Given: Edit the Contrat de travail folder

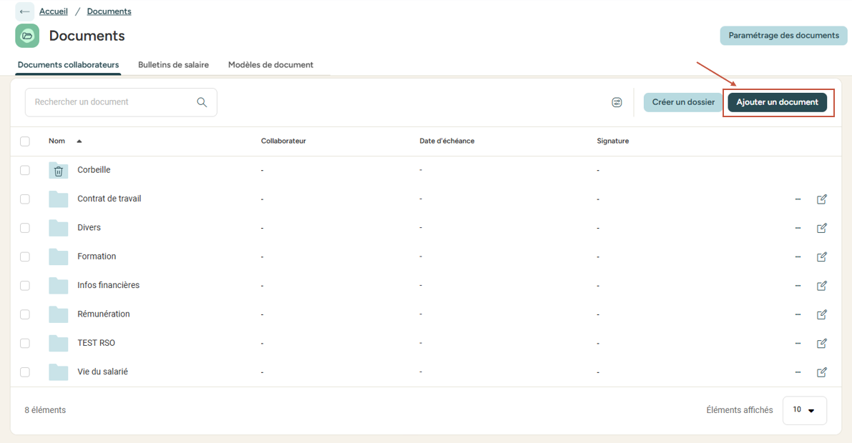Looking at the screenshot, I should click(821, 199).
